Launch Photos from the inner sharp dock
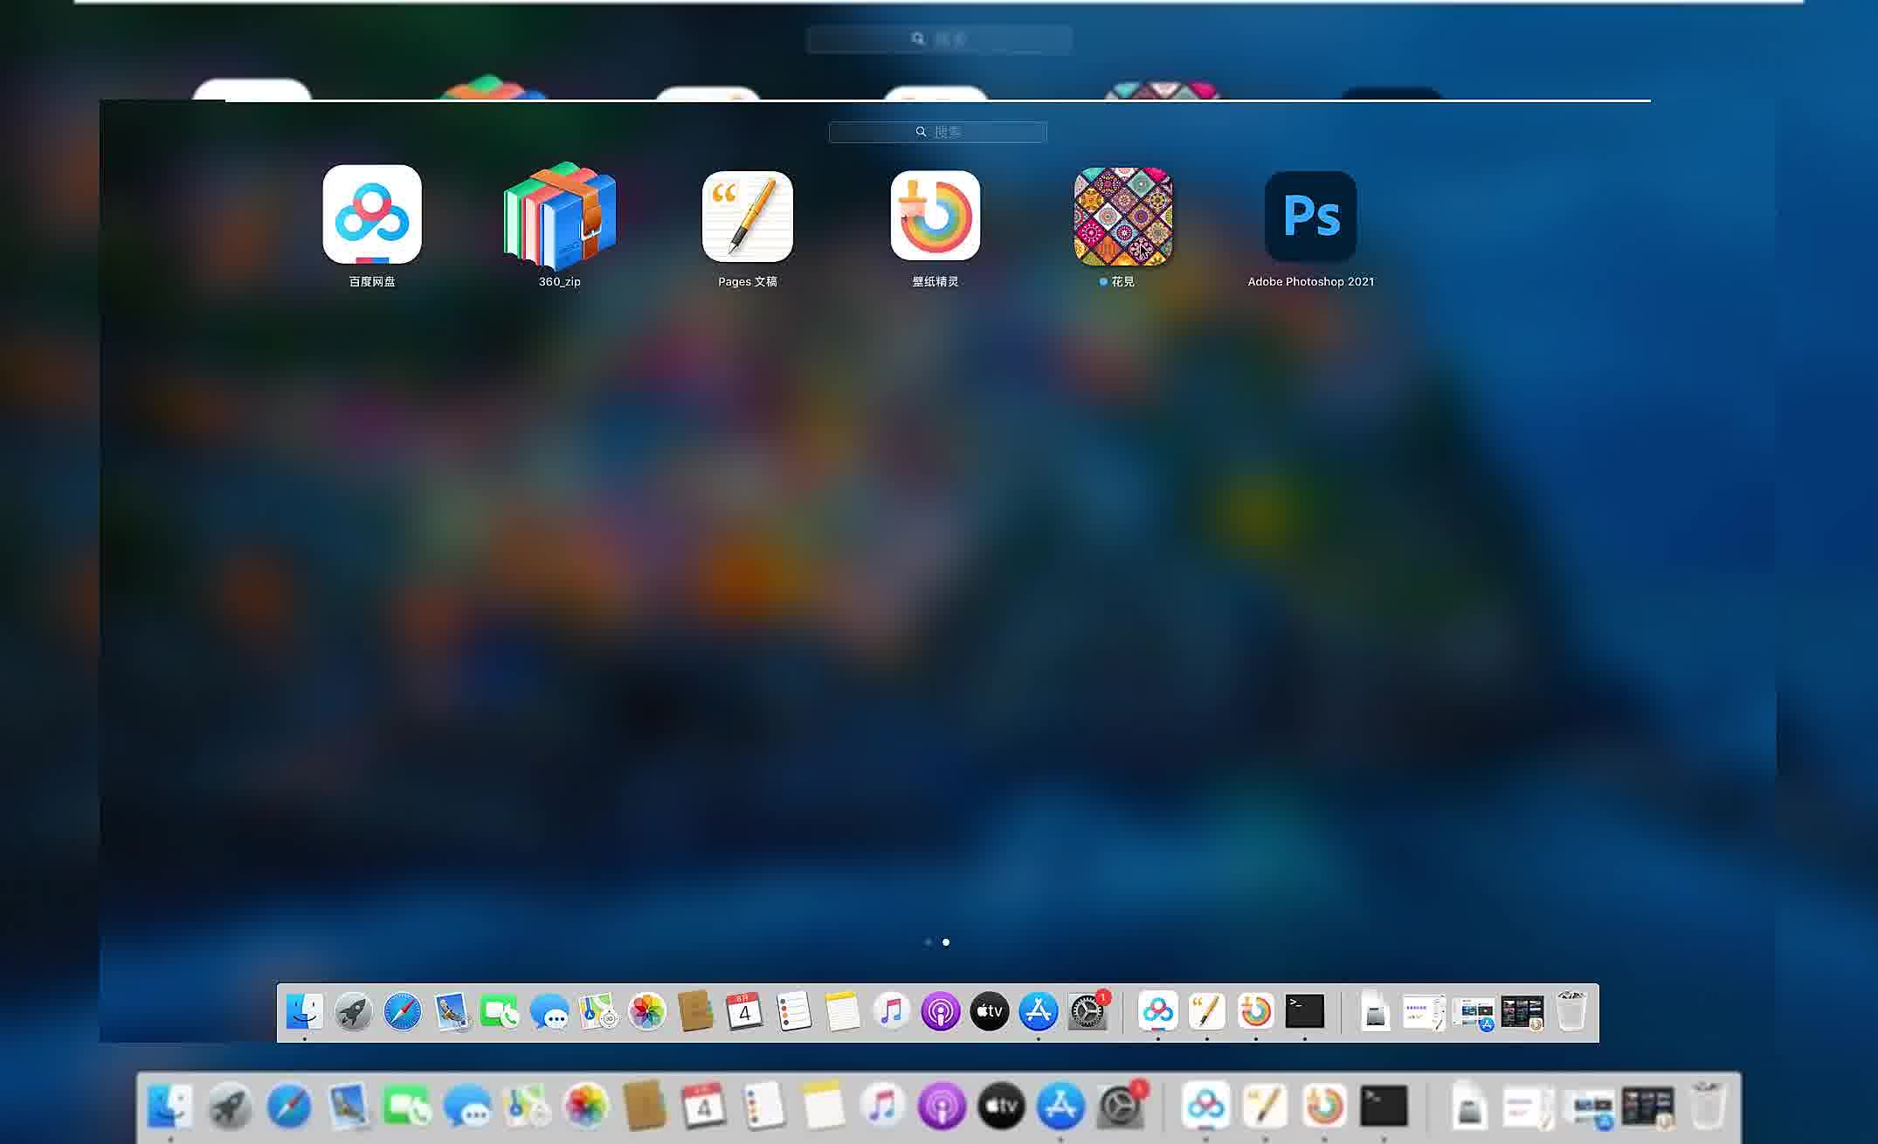This screenshot has width=1878, height=1144. pyautogui.click(x=647, y=1011)
